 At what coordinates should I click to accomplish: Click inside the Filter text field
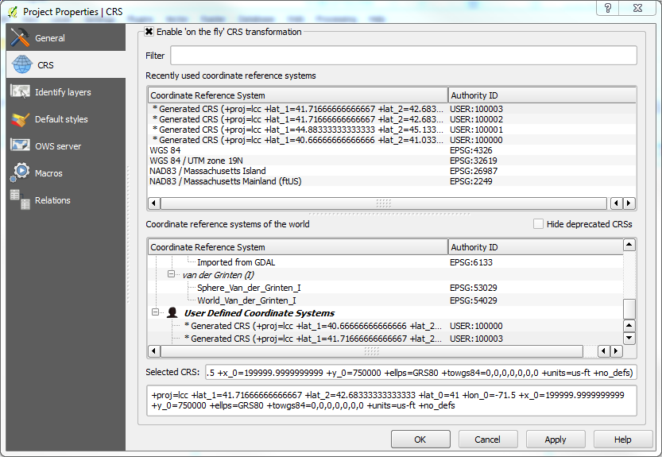(x=403, y=56)
